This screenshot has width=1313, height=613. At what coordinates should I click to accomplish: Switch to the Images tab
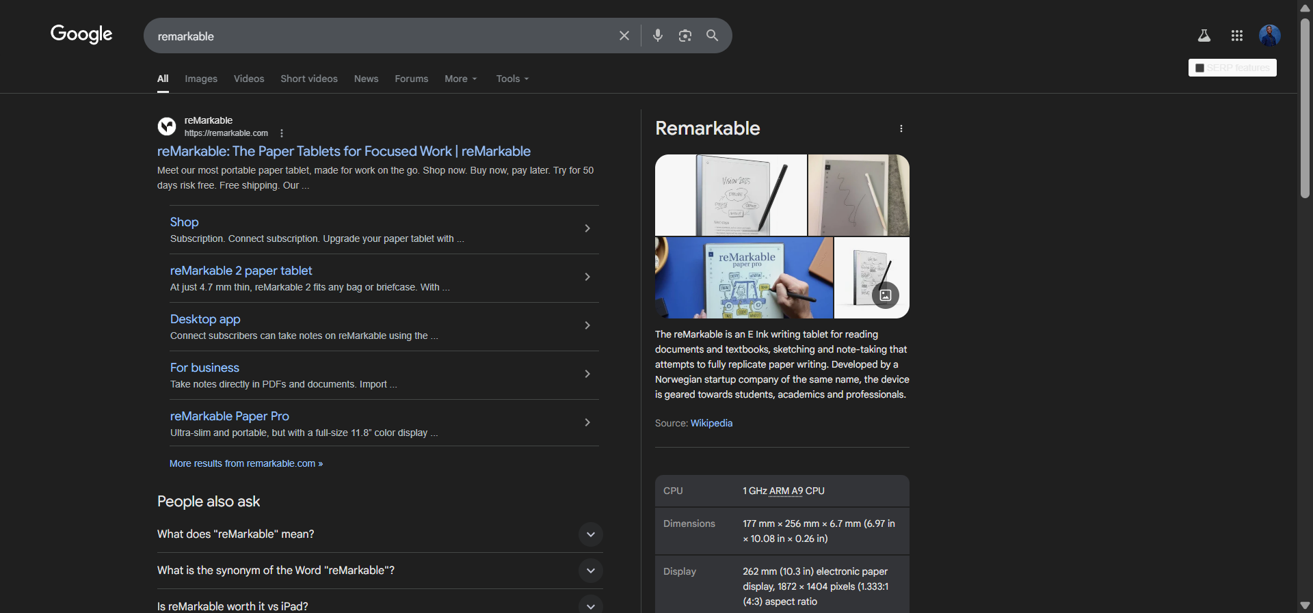coord(201,79)
